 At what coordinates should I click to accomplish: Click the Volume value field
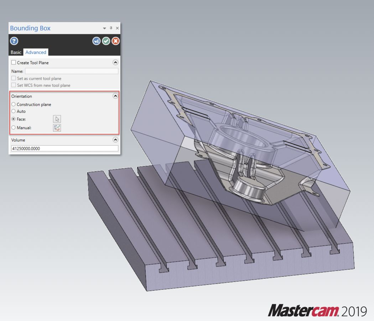pyautogui.click(x=64, y=148)
